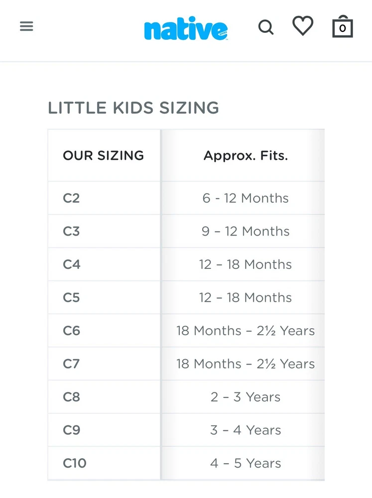The width and height of the screenshot is (372, 498).
Task: Choose the C6 sizing row
Action: click(71, 331)
